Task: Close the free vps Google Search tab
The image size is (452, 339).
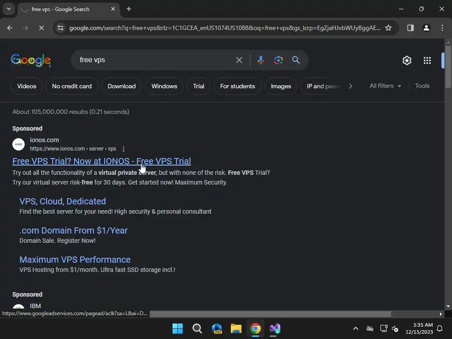Action: 113,9
